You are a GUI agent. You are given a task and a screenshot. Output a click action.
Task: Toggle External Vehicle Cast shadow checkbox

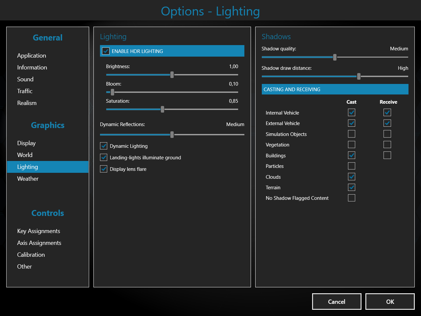(352, 123)
